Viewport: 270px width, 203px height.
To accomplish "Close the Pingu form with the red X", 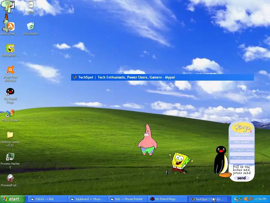I will [x=251, y=132].
